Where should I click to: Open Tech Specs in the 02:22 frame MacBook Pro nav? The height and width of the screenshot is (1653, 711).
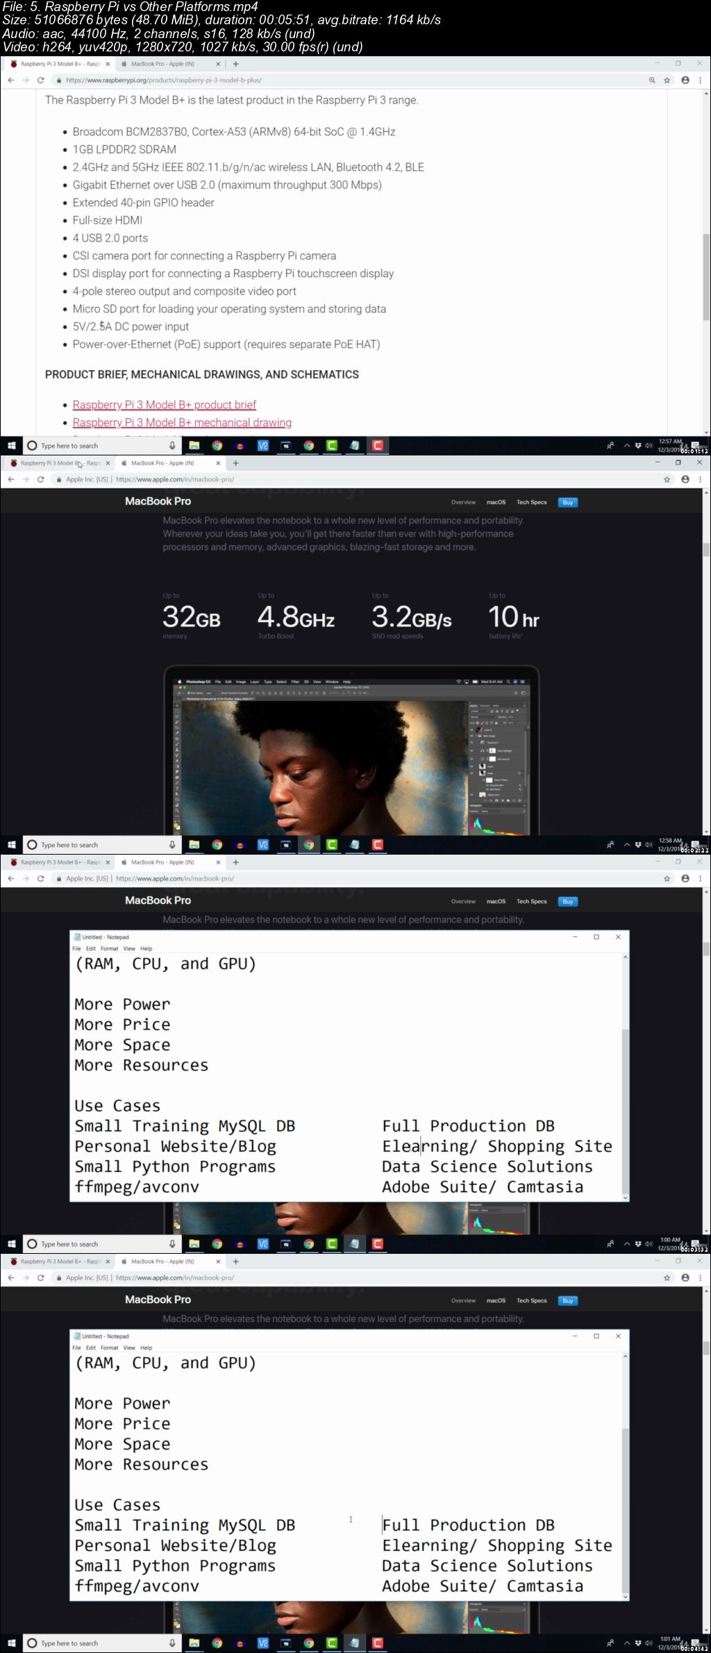[x=532, y=502]
